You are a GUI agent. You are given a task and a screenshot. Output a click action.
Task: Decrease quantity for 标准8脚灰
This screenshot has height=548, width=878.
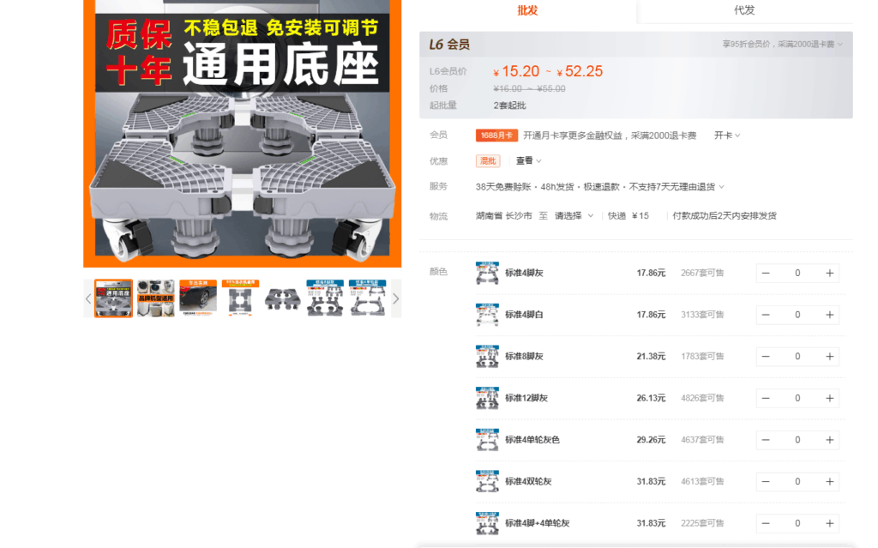tap(766, 357)
